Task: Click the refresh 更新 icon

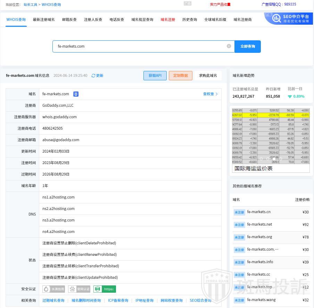Action: [x=93, y=76]
